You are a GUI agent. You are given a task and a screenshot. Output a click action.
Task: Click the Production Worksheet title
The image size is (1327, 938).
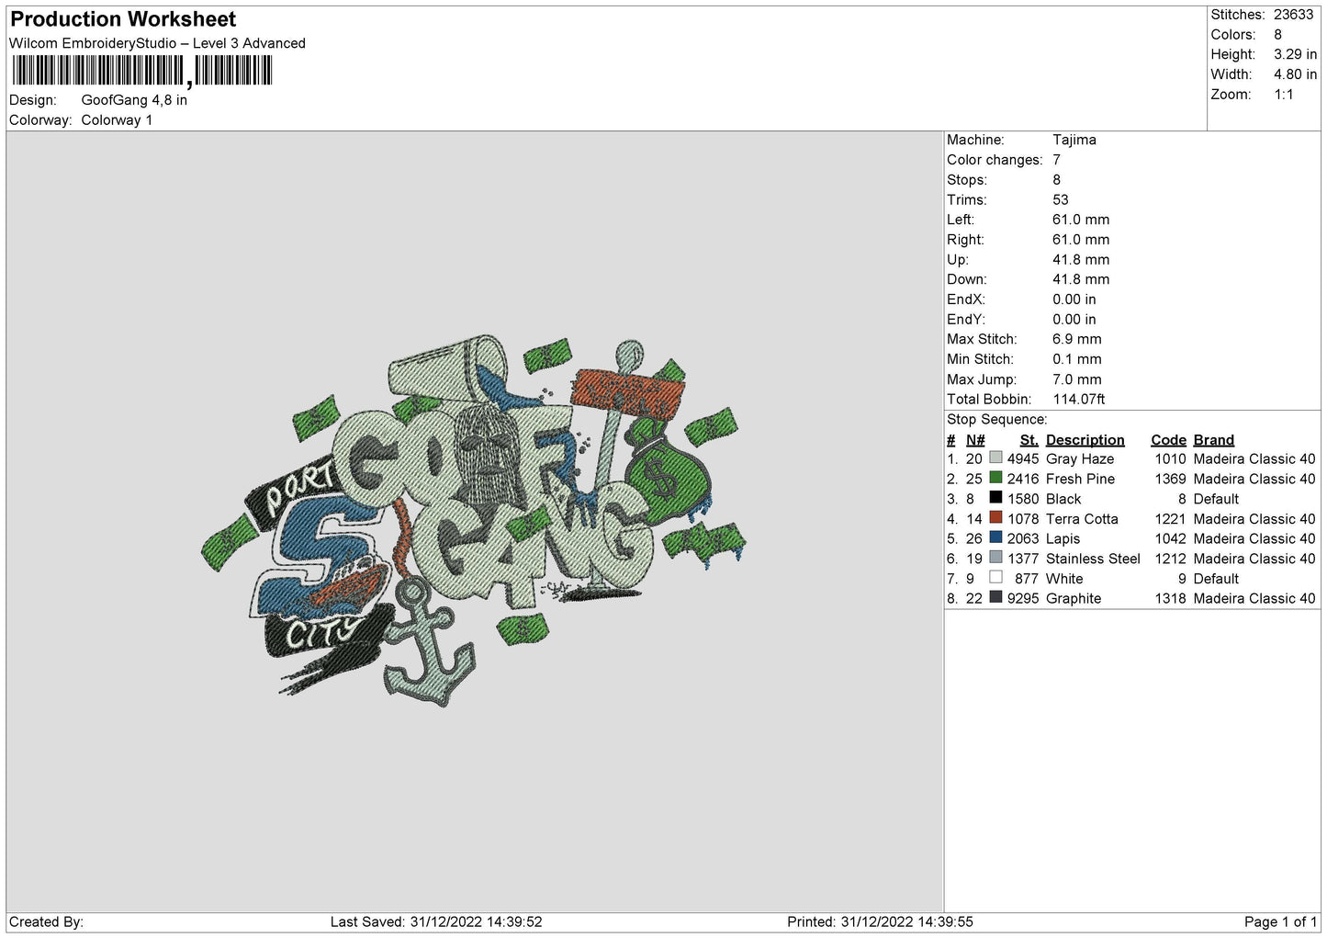(123, 19)
